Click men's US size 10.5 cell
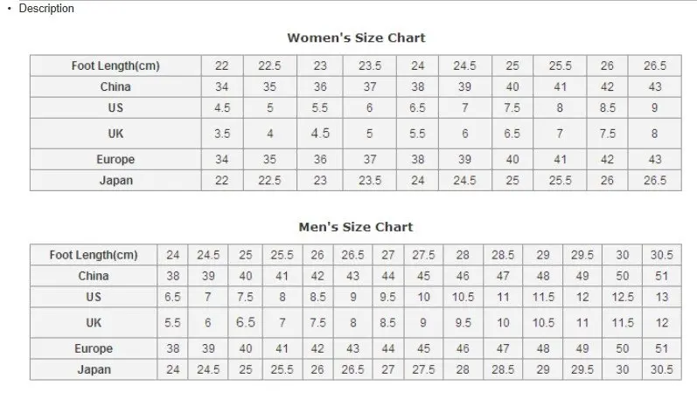Viewport: 697px width, 399px height. [464, 297]
